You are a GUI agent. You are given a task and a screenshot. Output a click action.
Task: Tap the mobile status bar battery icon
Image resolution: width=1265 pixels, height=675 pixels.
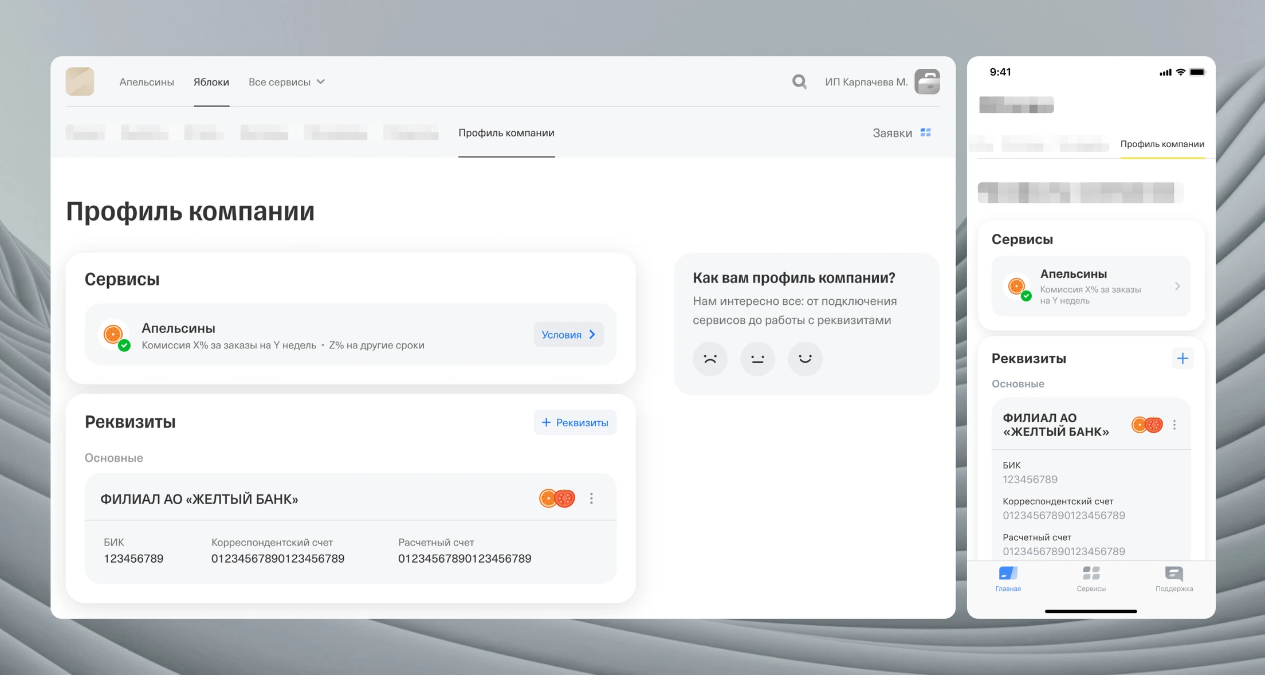1197,72
